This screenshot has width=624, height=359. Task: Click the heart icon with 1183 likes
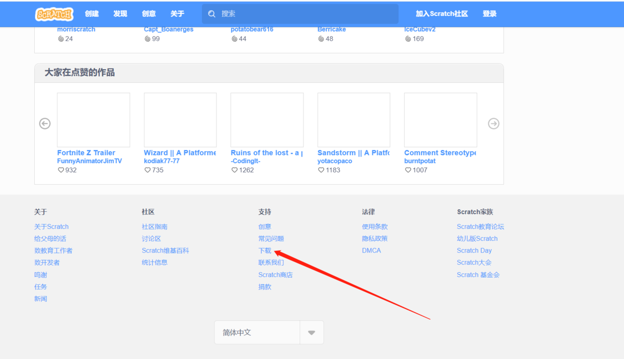coord(321,170)
